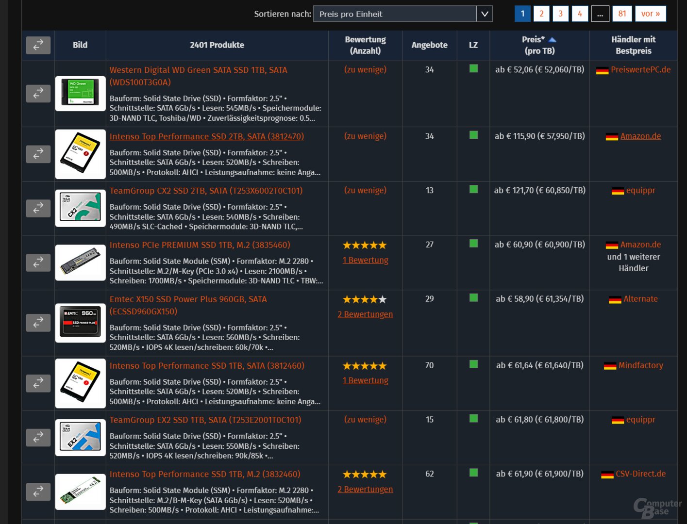This screenshot has height=524, width=687.
Task: Go to page 2
Action: [x=541, y=14]
